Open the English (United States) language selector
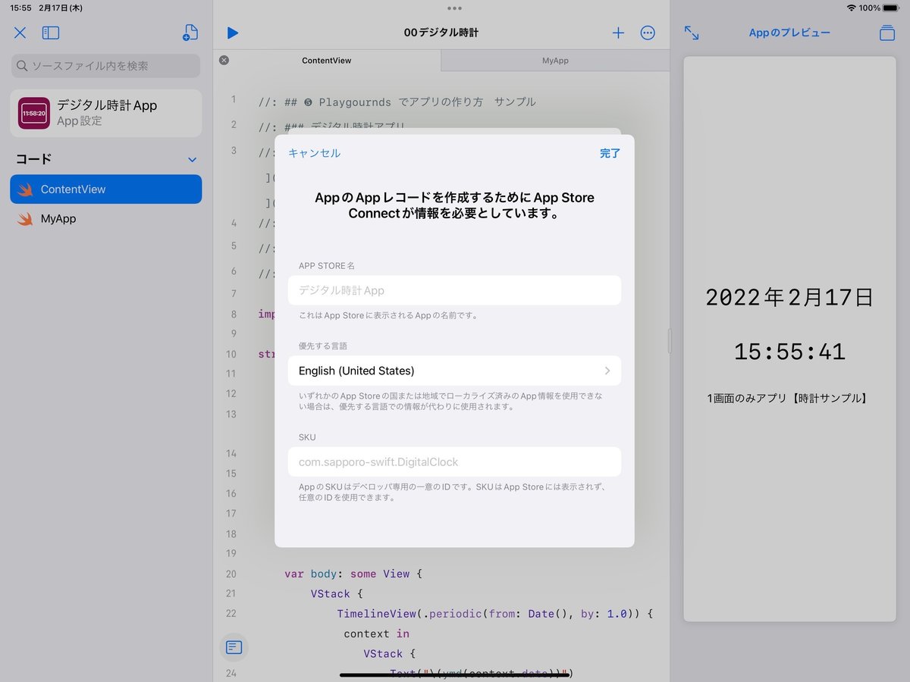Screen dimensions: 910x682 [x=454, y=371]
